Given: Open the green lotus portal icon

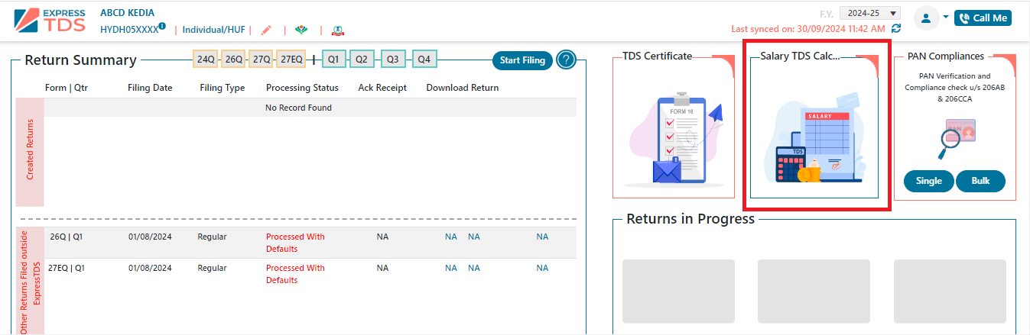Looking at the screenshot, I should (x=302, y=31).
